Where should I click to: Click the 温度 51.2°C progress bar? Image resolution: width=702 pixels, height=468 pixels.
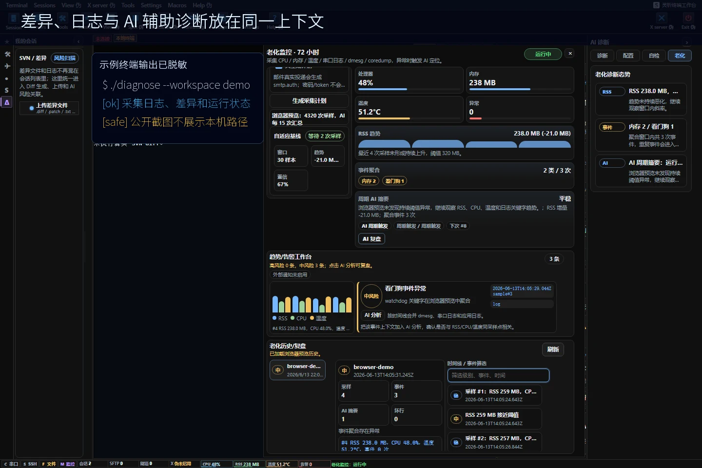click(x=409, y=118)
